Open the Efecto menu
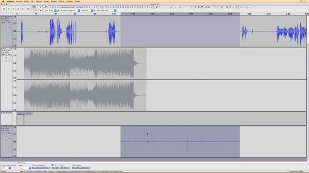This screenshot has width=309, height=173. point(62,1)
